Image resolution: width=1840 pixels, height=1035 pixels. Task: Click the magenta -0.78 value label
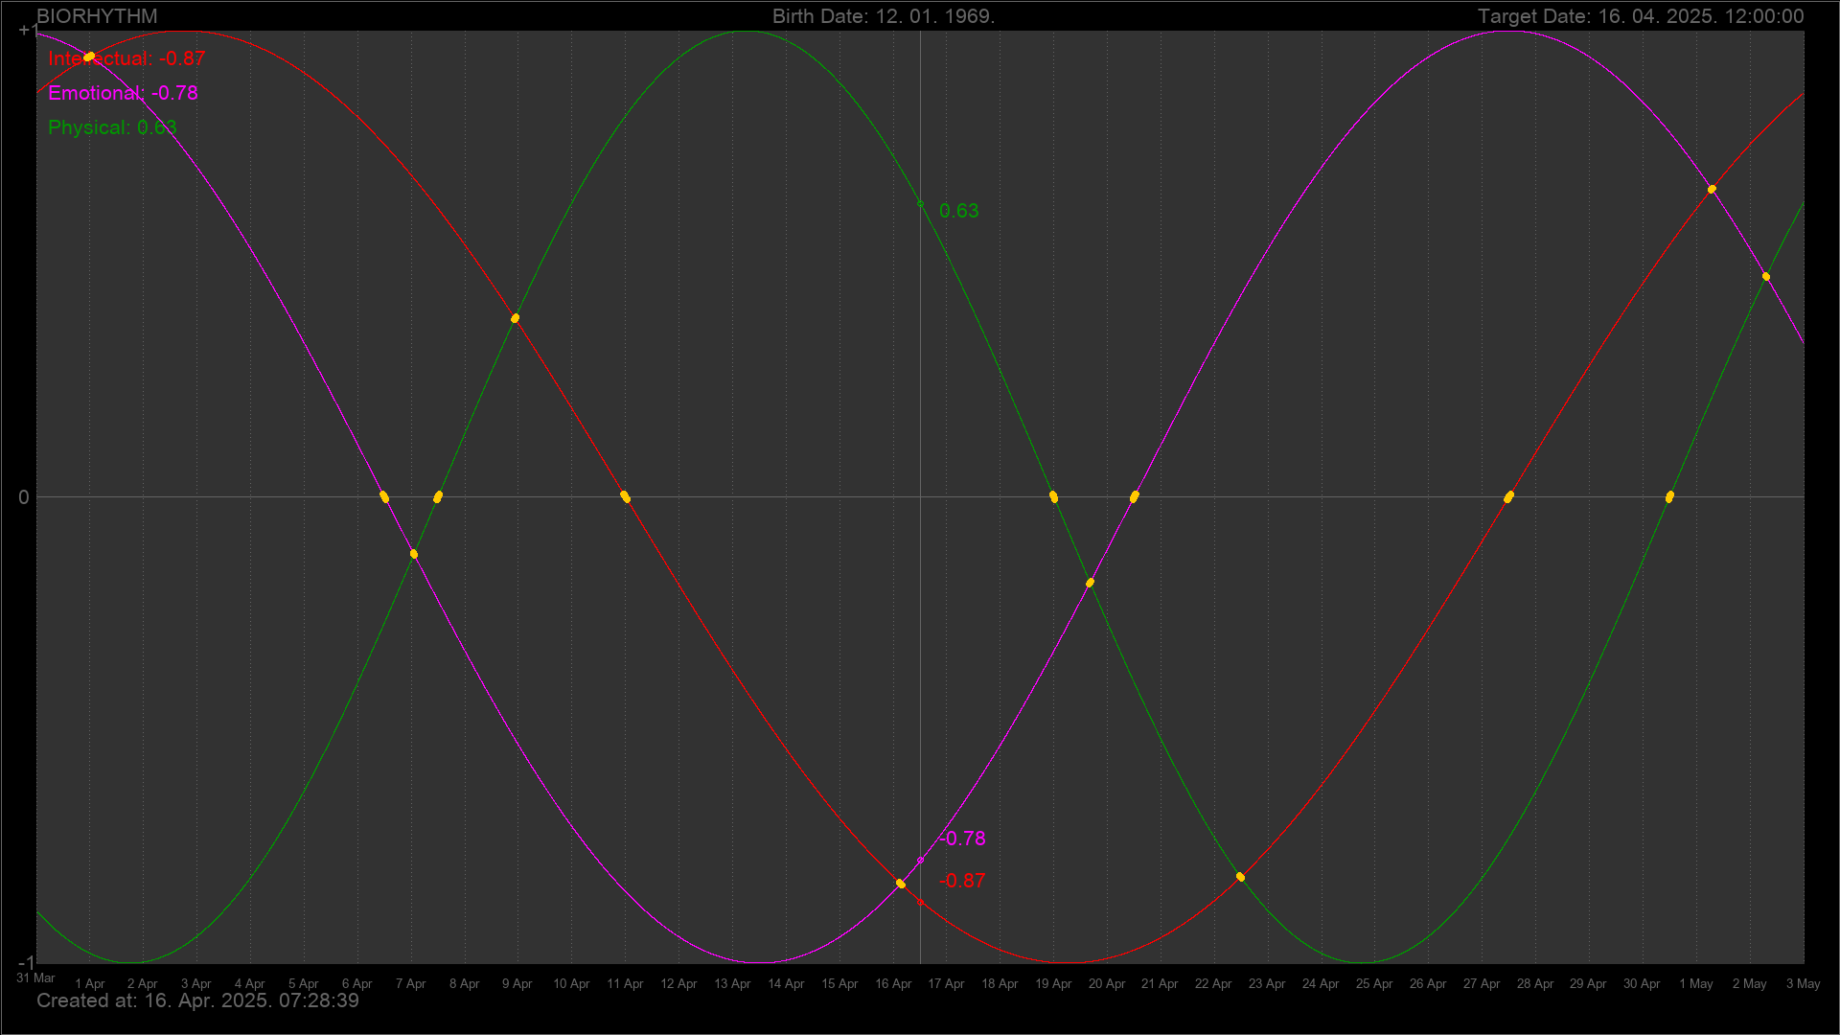click(962, 839)
